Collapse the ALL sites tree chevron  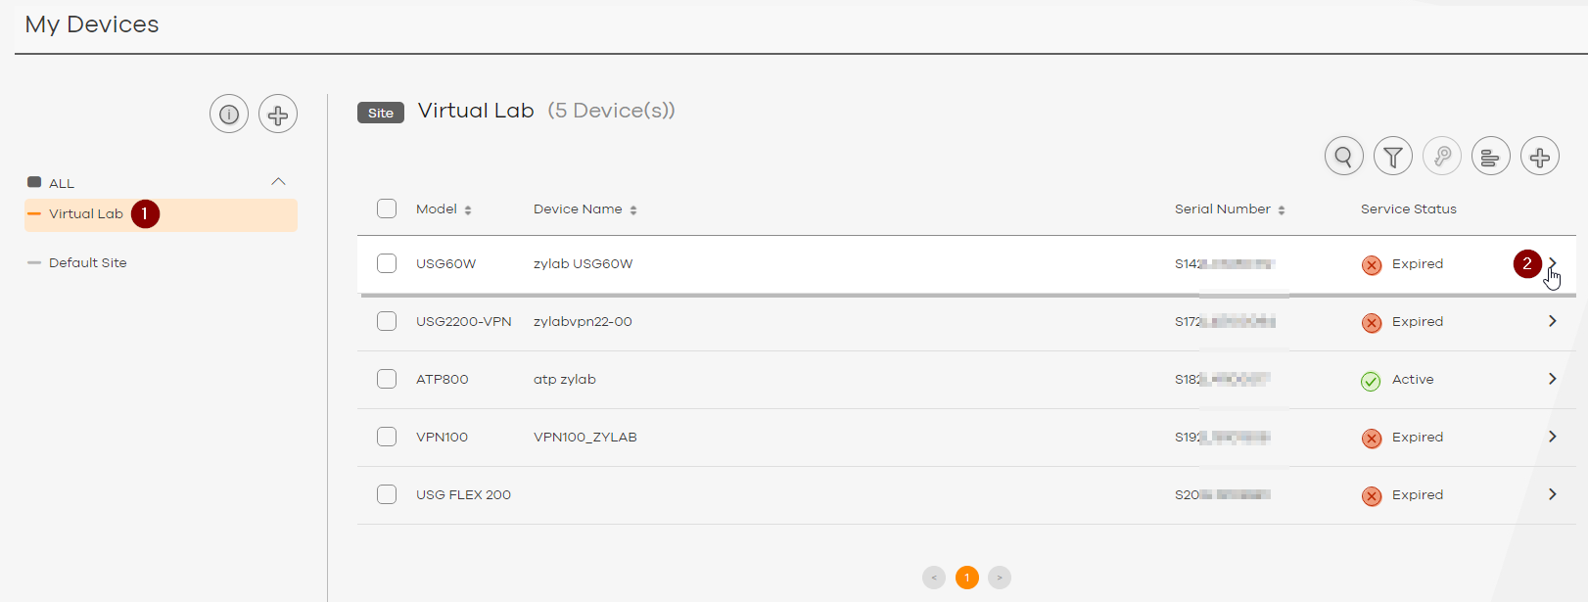point(278,182)
